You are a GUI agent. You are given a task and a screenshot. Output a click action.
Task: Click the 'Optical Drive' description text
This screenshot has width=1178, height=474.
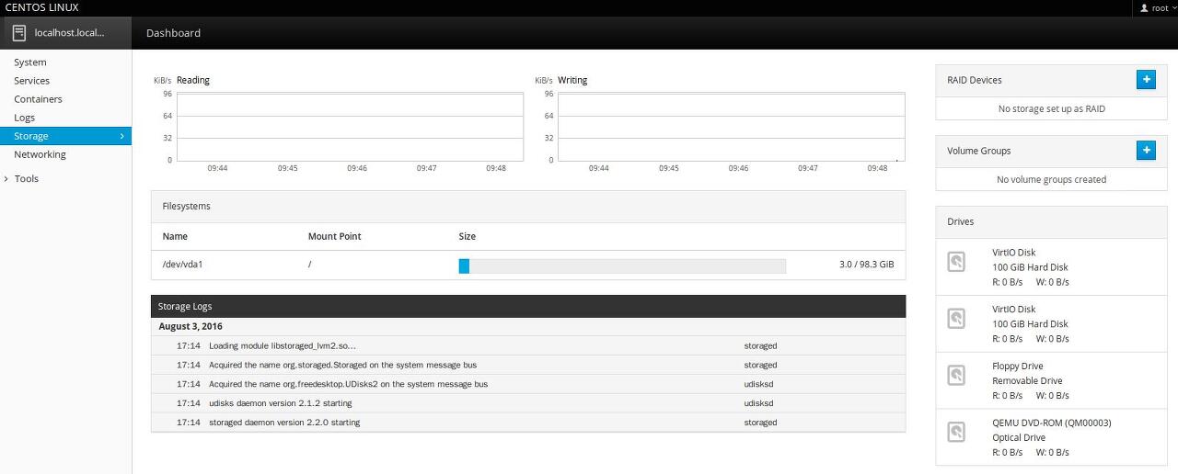[x=1021, y=437]
